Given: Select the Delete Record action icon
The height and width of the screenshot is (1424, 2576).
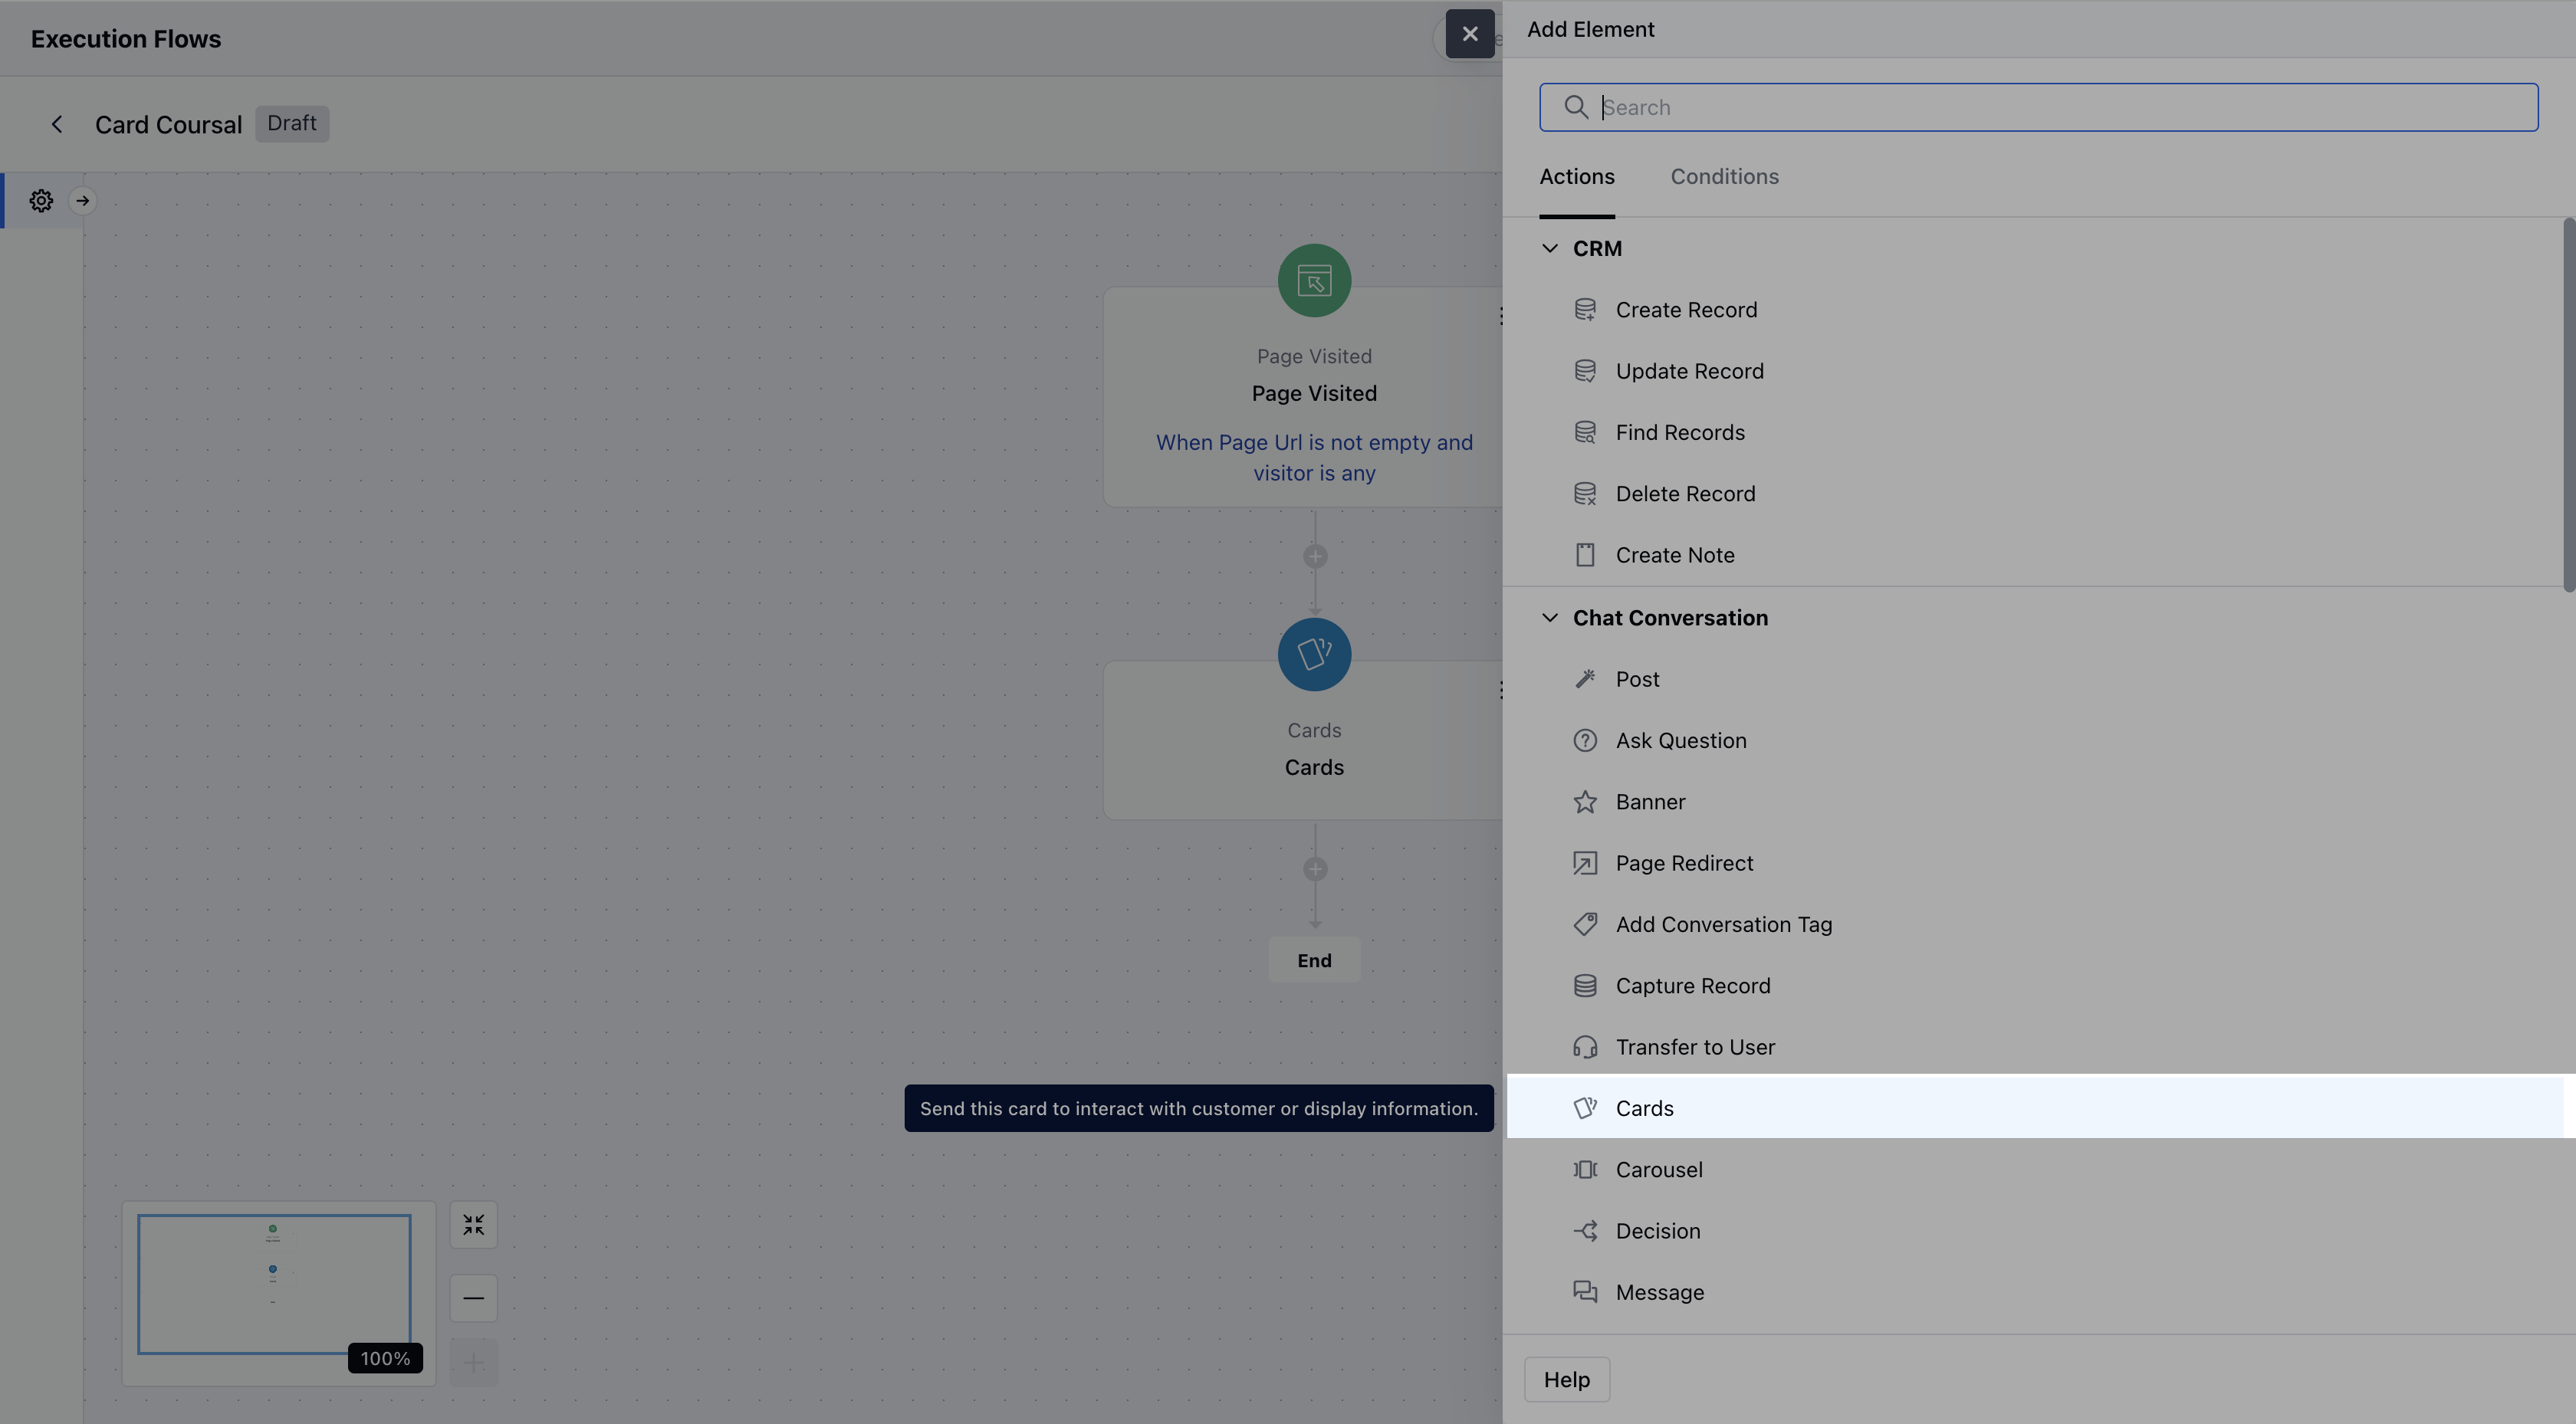Looking at the screenshot, I should click(1585, 494).
